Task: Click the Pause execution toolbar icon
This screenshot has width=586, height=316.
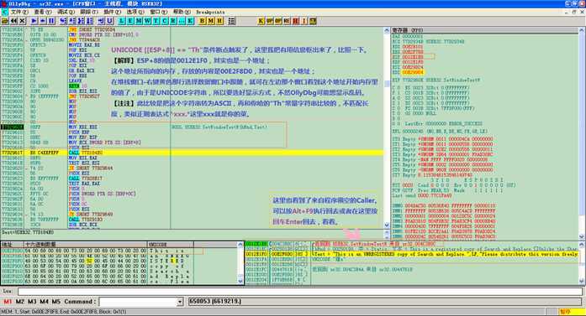Action: (51, 21)
